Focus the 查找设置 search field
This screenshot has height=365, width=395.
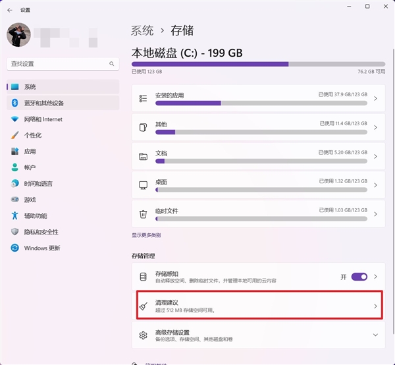63,64
